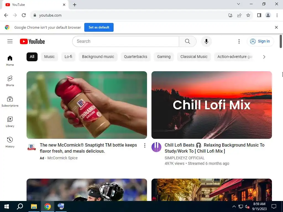The height and width of the screenshot is (212, 283).
Task: Open the Chrome three-dot menu
Action: 277,15
